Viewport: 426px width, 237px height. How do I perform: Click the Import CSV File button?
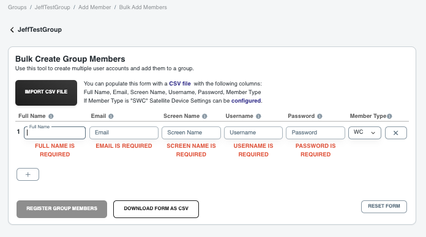point(46,93)
